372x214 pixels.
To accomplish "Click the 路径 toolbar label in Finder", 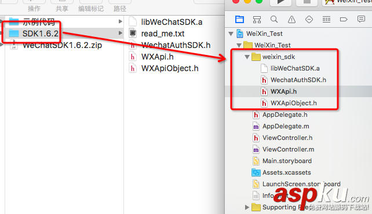I will [x=120, y=9].
